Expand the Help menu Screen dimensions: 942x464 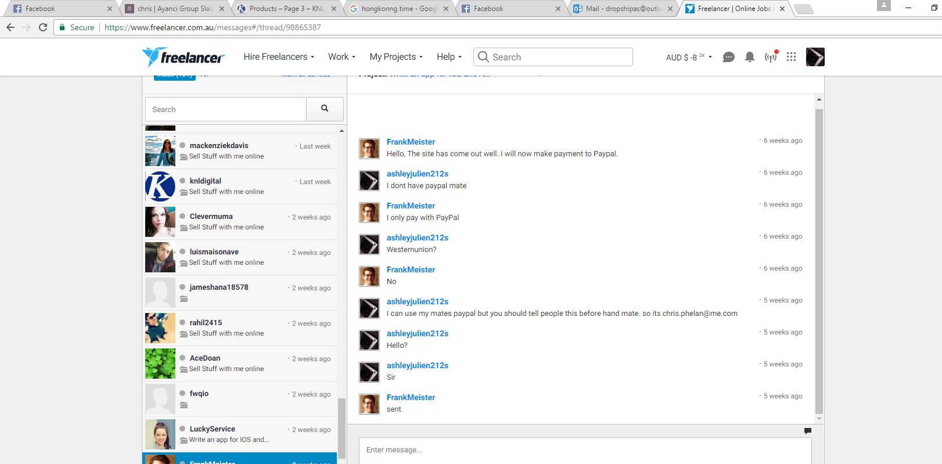[x=449, y=57]
